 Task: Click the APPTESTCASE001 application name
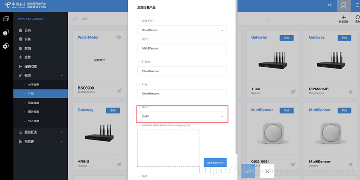tap(31, 19)
